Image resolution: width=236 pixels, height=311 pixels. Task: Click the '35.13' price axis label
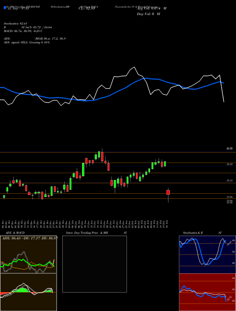click(229, 180)
